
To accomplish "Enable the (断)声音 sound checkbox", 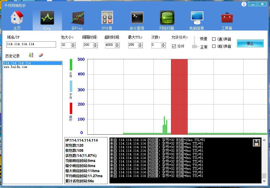I will 214,46.
